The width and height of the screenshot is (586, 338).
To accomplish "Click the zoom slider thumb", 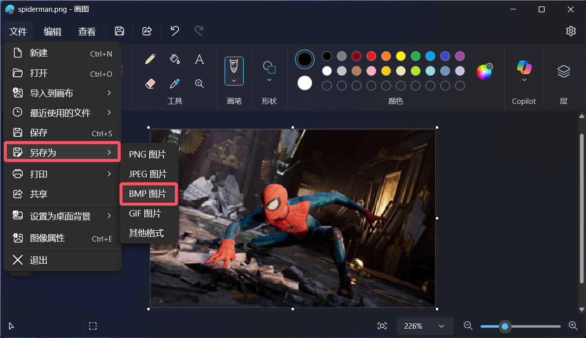I will pyautogui.click(x=505, y=326).
